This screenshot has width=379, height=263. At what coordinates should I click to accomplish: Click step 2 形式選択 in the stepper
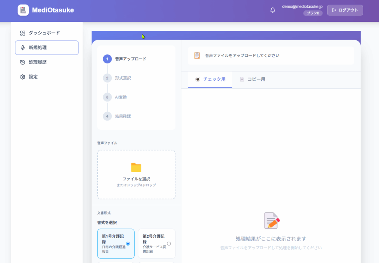pyautogui.click(x=122, y=78)
